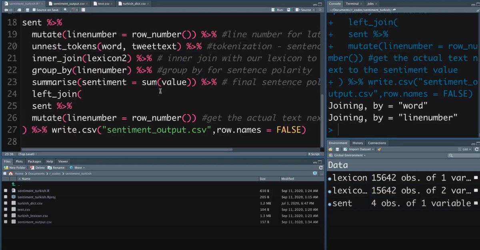The image size is (480, 250).
Task: Delete selected files button
Action: [38, 168]
